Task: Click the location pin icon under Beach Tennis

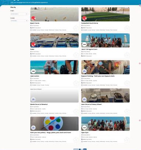Action: (x=31, y=26)
